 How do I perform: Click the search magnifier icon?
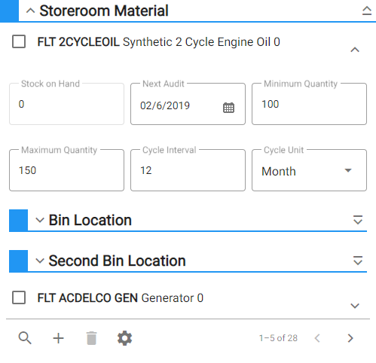coord(25,338)
